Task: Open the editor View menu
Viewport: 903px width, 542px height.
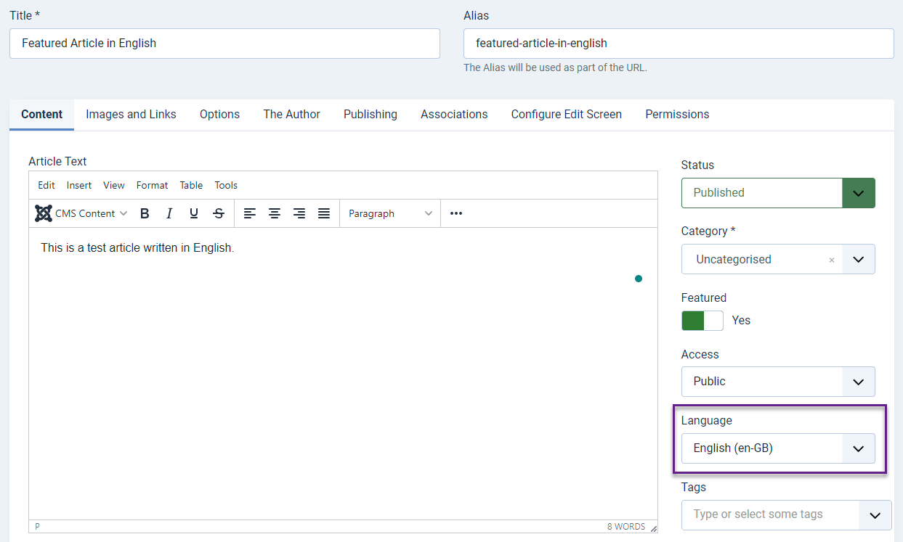Action: tap(114, 185)
